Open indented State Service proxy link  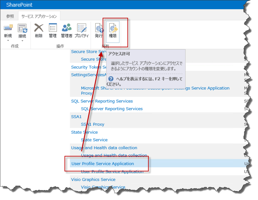coord(94,140)
